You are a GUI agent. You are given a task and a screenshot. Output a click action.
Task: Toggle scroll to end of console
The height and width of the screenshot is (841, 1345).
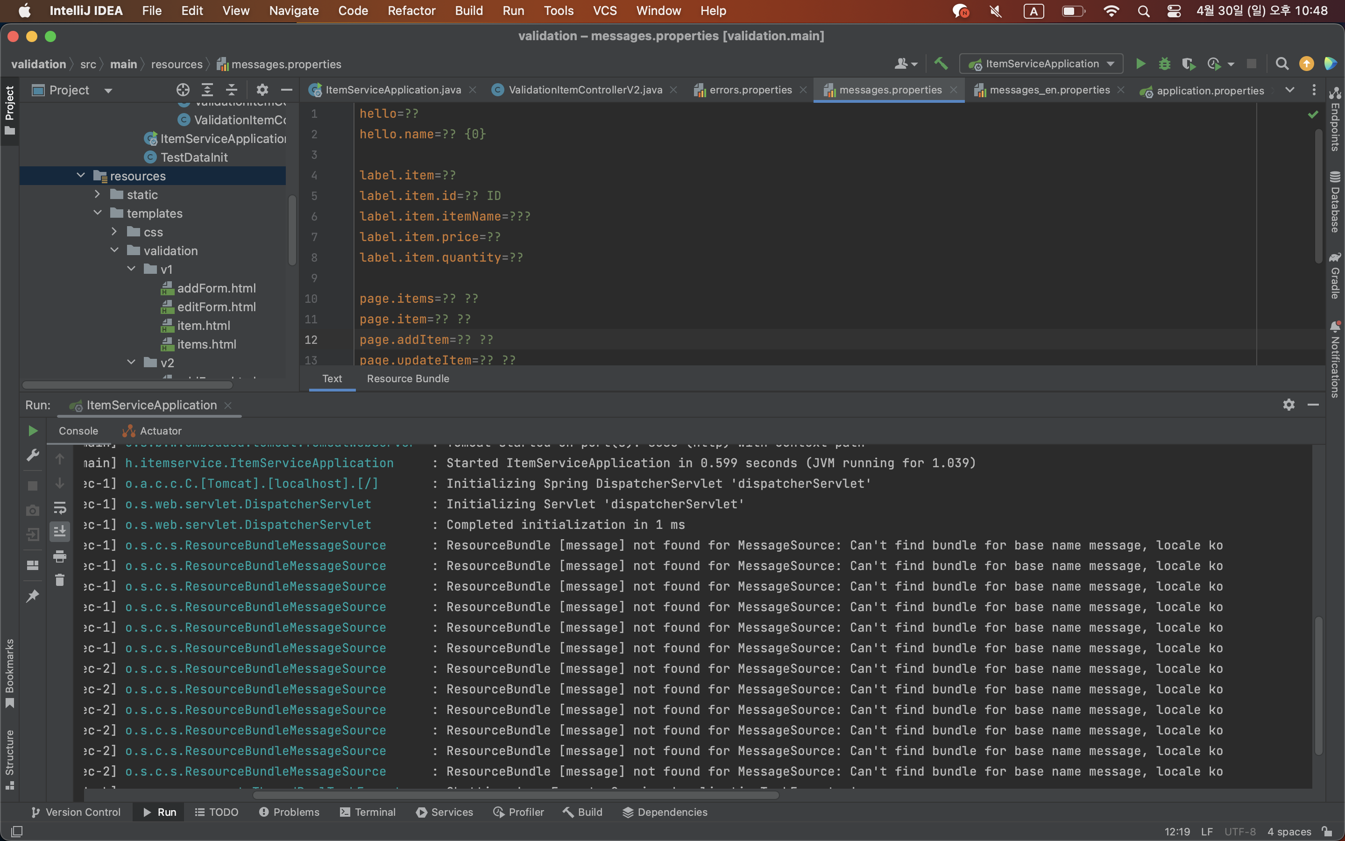point(59,532)
